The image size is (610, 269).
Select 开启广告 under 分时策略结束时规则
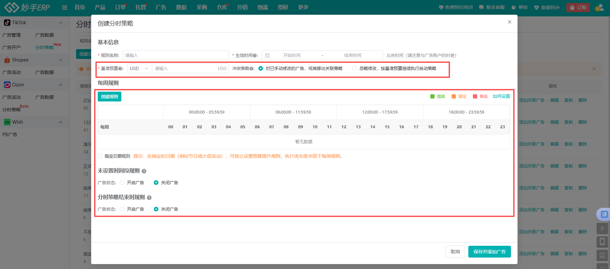122,209
